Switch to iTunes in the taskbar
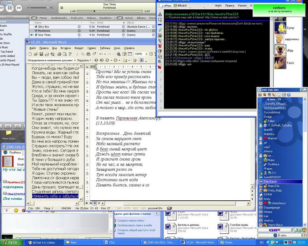This screenshot has width=308, height=246. click(236, 242)
